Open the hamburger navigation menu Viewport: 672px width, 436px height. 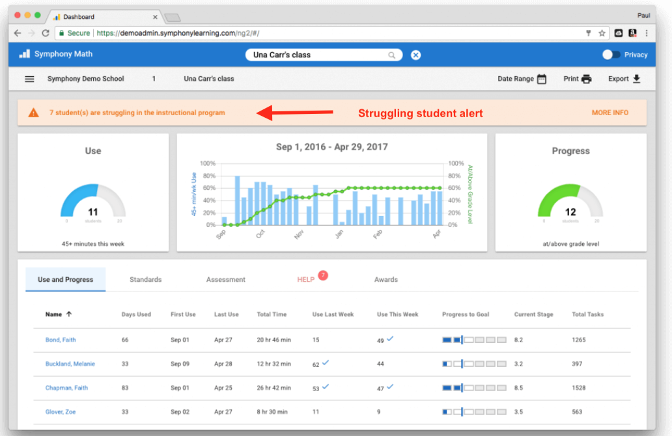29,79
